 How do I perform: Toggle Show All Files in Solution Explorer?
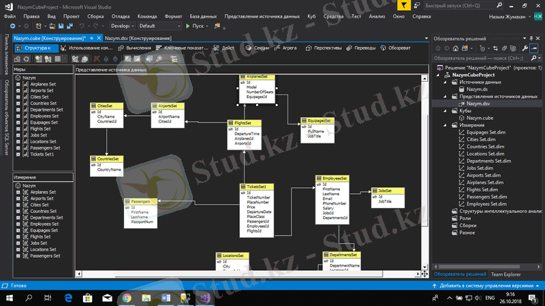513,48
